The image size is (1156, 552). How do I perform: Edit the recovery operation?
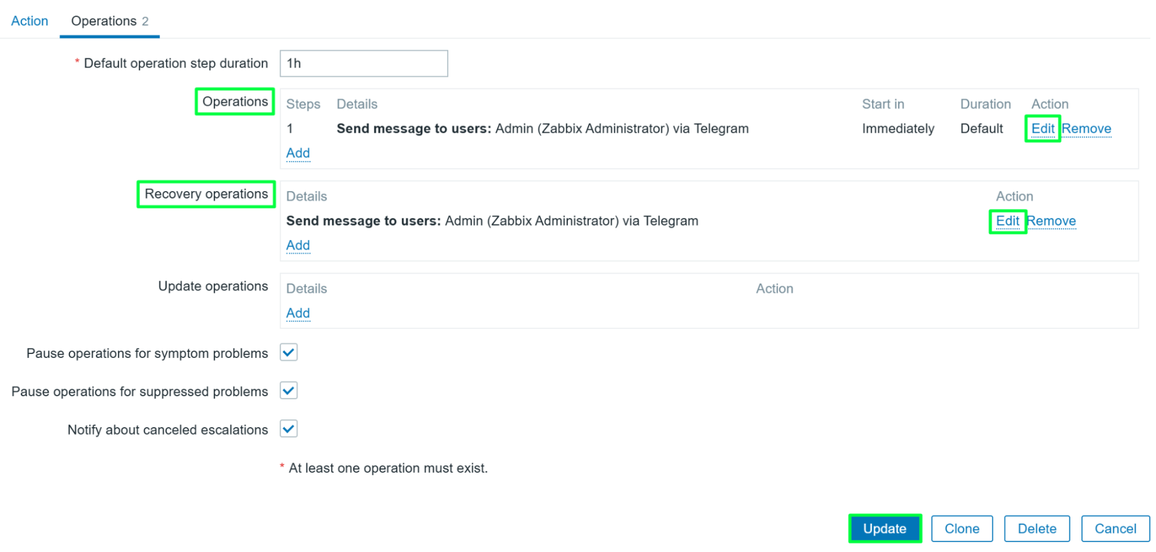click(x=1007, y=221)
